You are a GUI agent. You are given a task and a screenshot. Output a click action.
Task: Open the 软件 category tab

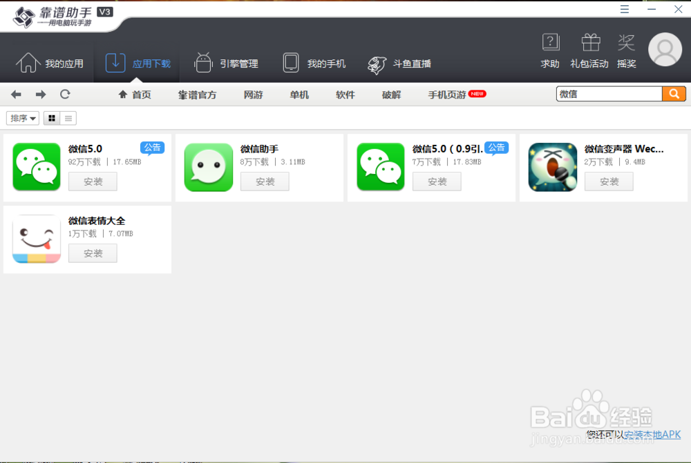(x=345, y=95)
